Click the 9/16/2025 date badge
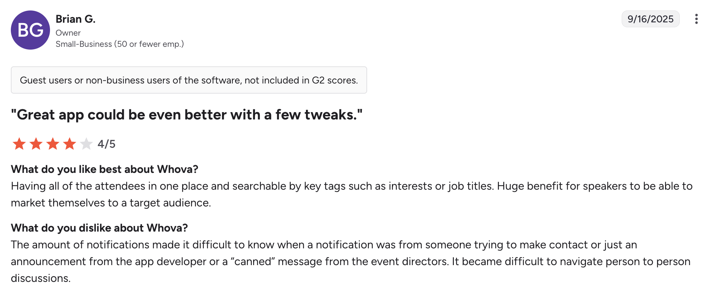714x292 pixels. [650, 19]
